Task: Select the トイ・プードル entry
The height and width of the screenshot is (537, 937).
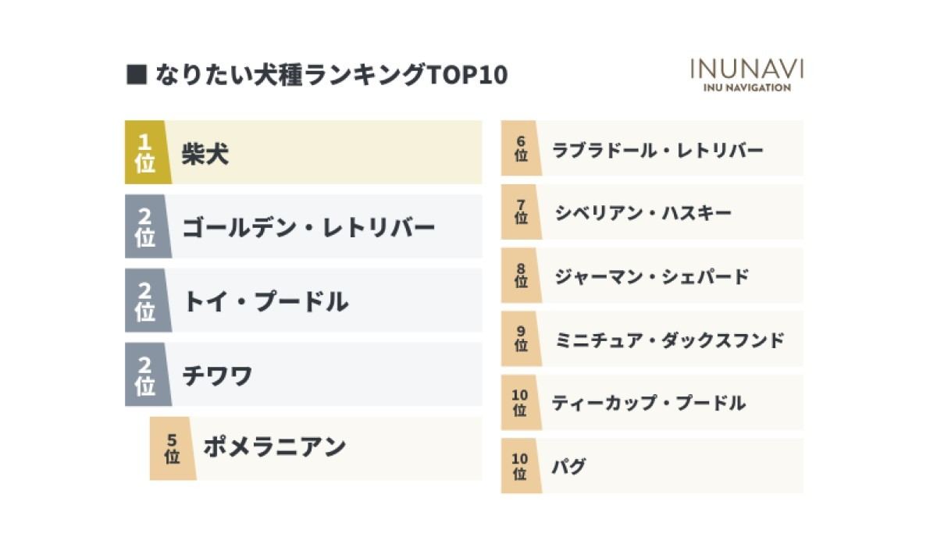Action: tap(304, 301)
